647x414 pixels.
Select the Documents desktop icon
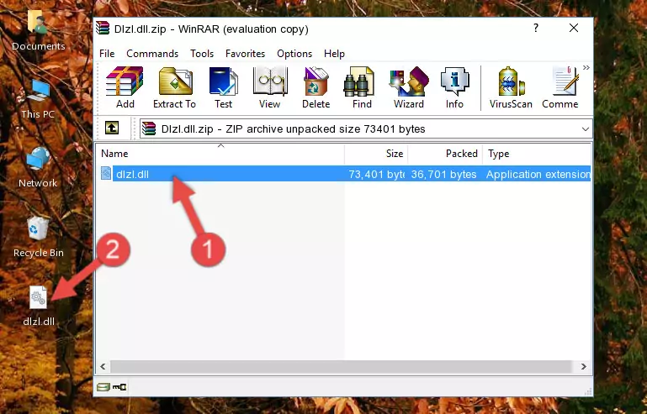pyautogui.click(x=39, y=31)
